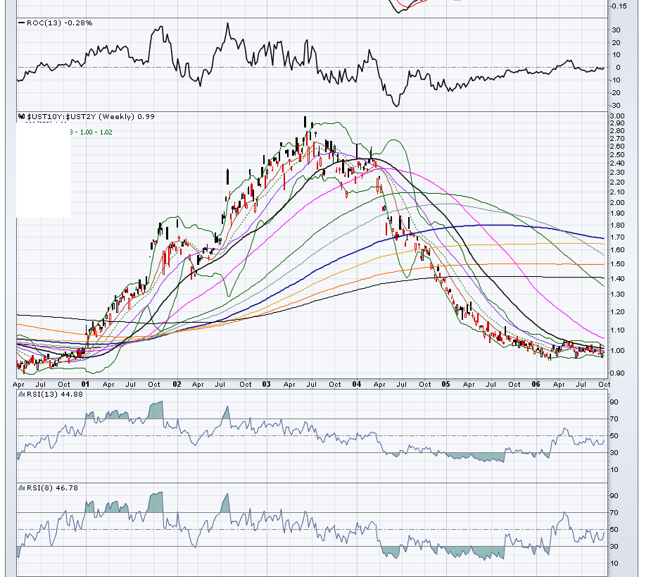Click the candlestick icon beside $UST10Y:$UST2Y label
The image size is (651, 577).
pos(22,117)
